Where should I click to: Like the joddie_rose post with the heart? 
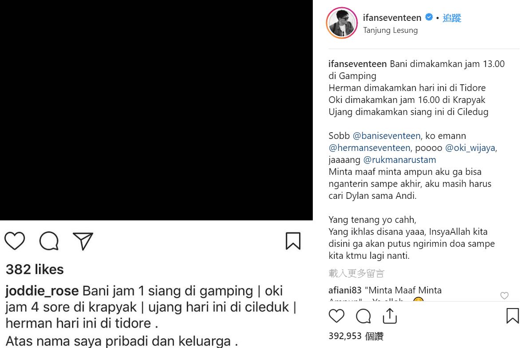tap(15, 241)
